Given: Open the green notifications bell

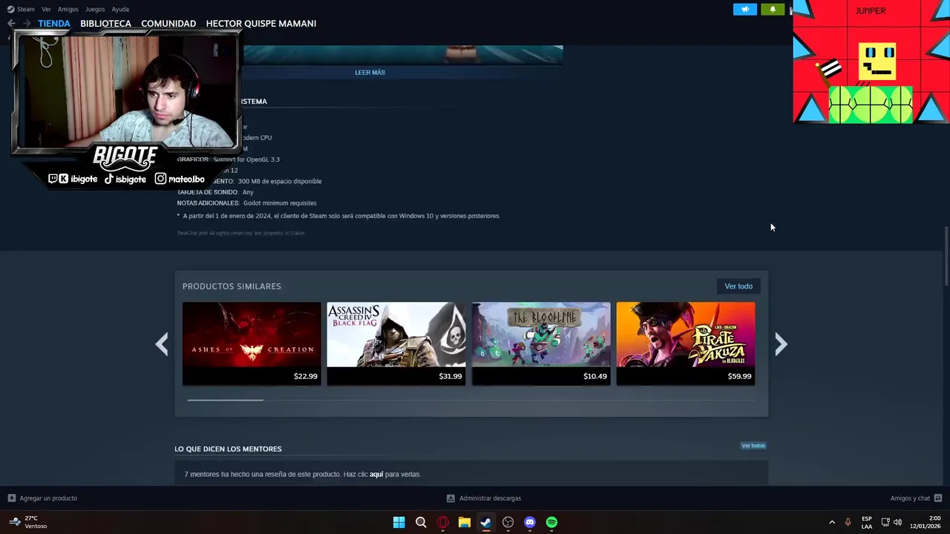Looking at the screenshot, I should [x=773, y=10].
